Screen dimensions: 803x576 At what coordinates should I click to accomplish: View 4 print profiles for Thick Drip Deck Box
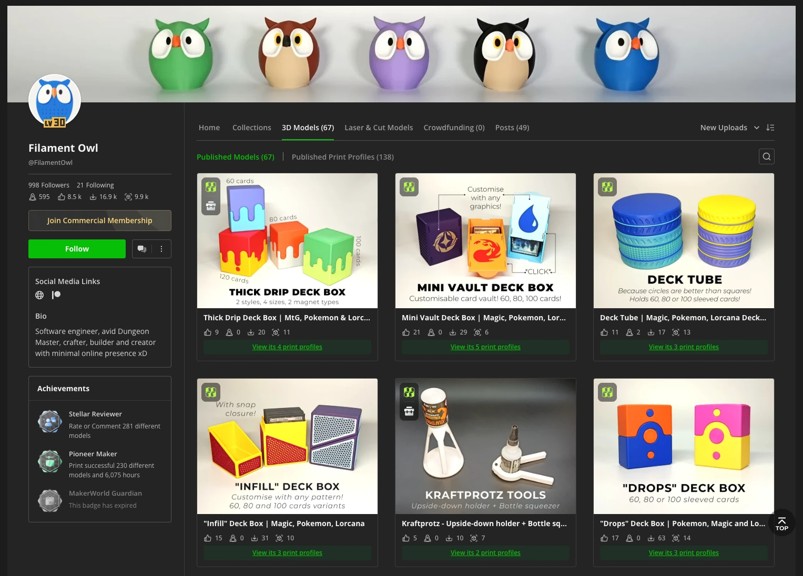(287, 347)
